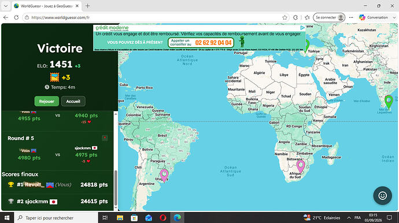View site information icon in address bar
The height and width of the screenshot is (223, 399).
coord(27,17)
